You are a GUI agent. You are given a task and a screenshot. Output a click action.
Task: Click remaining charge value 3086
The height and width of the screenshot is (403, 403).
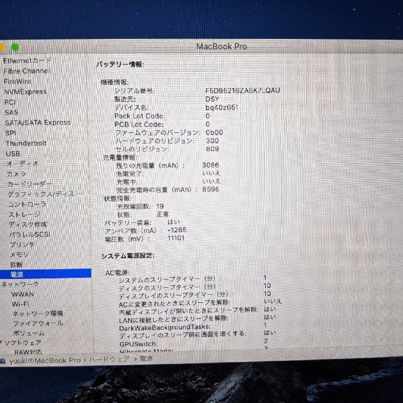[x=210, y=165]
